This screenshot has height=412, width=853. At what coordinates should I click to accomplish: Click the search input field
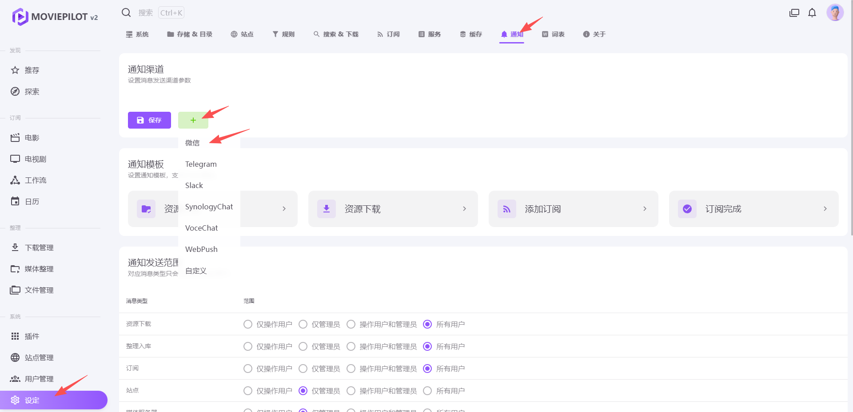pos(146,13)
